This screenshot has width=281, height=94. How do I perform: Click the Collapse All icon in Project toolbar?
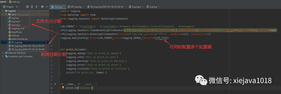pyautogui.click(x=37, y=7)
